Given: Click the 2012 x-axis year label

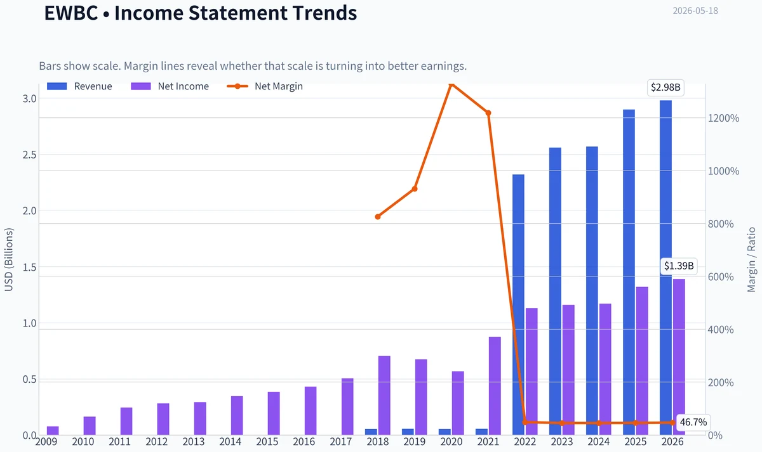Looking at the screenshot, I should pyautogui.click(x=157, y=442).
